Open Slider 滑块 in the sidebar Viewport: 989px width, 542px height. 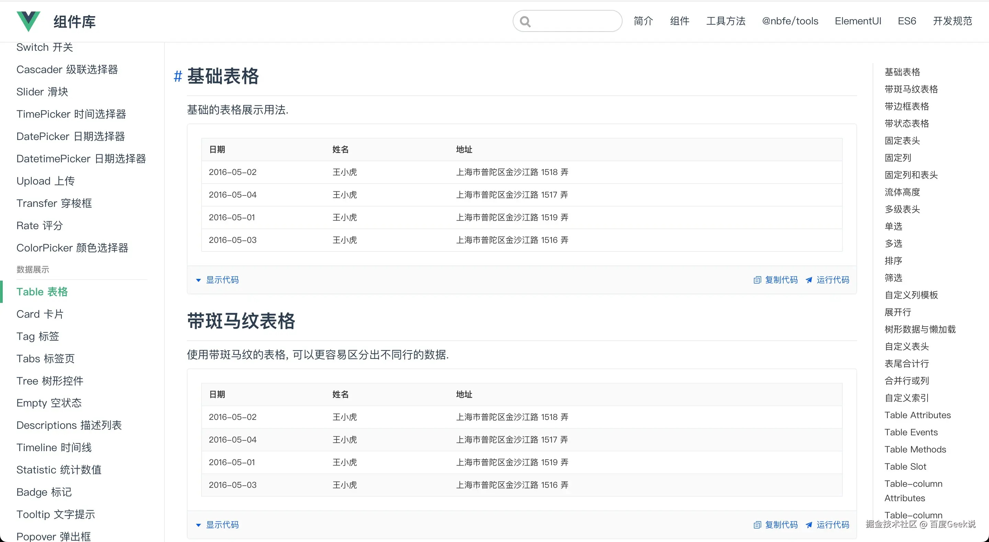click(x=42, y=92)
